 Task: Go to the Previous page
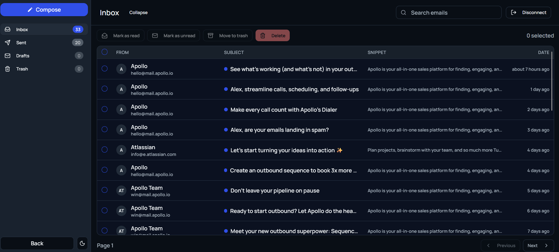point(500,246)
